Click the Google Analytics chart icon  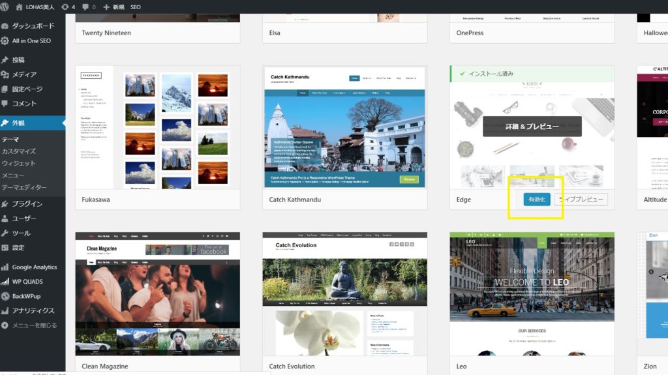[x=5, y=267]
